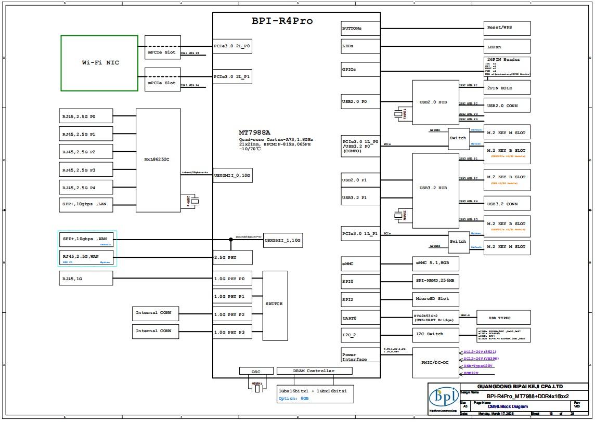
Task: Click the GUANGDONG BIPAI KEJI CPA.LTD title
Action: [x=520, y=386]
